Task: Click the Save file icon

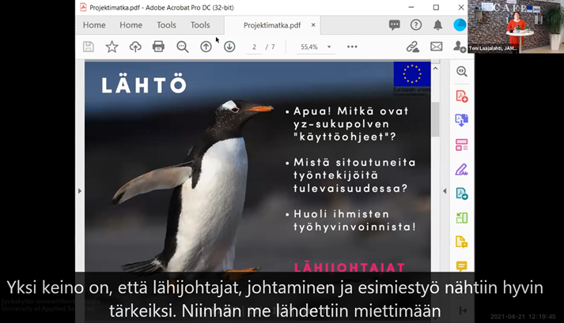Action: pos(89,47)
